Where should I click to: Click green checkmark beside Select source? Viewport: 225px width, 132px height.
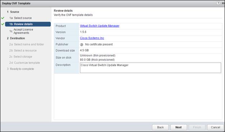3,18
